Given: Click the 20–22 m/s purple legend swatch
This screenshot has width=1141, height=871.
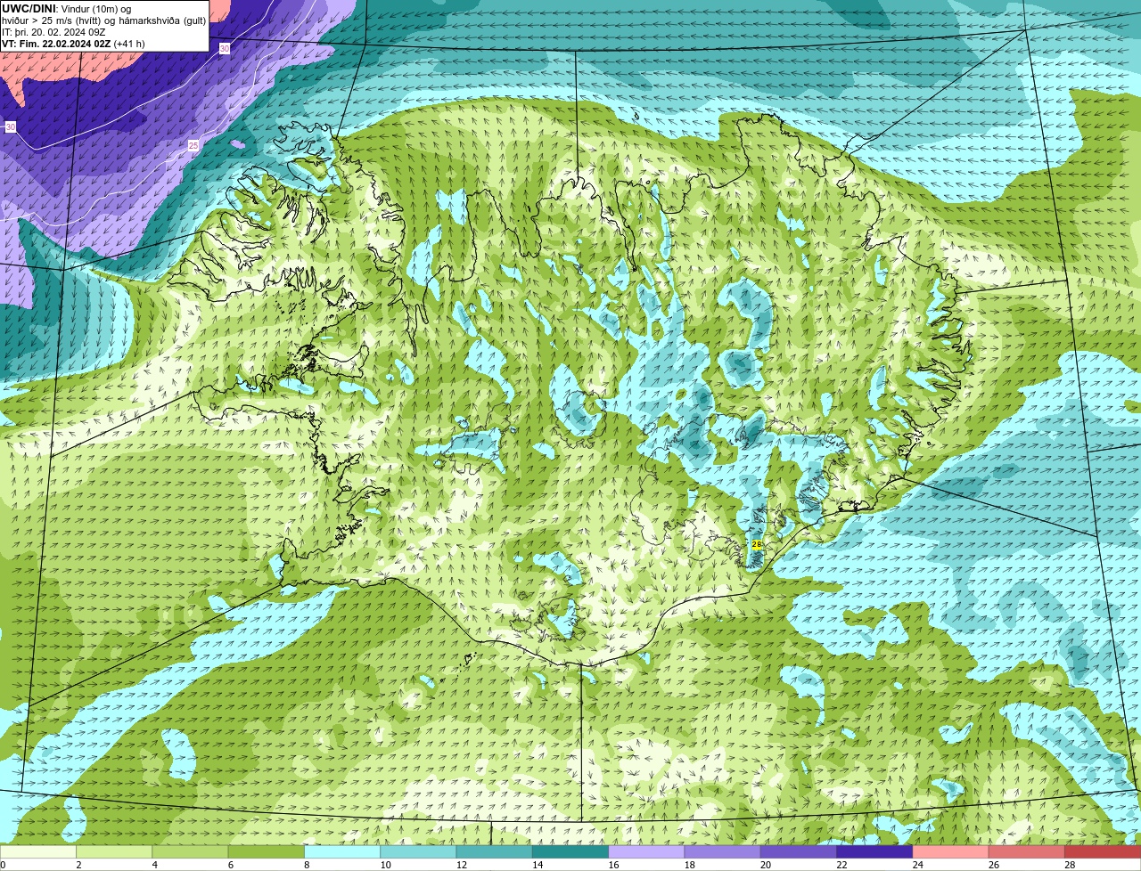Looking at the screenshot, I should (x=799, y=852).
